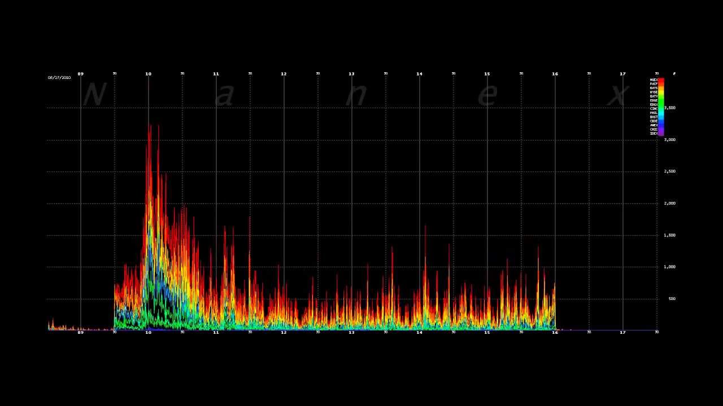The height and width of the screenshot is (406, 723).
Task: Click hour 13 on the top time axis
Action: pyautogui.click(x=352, y=74)
